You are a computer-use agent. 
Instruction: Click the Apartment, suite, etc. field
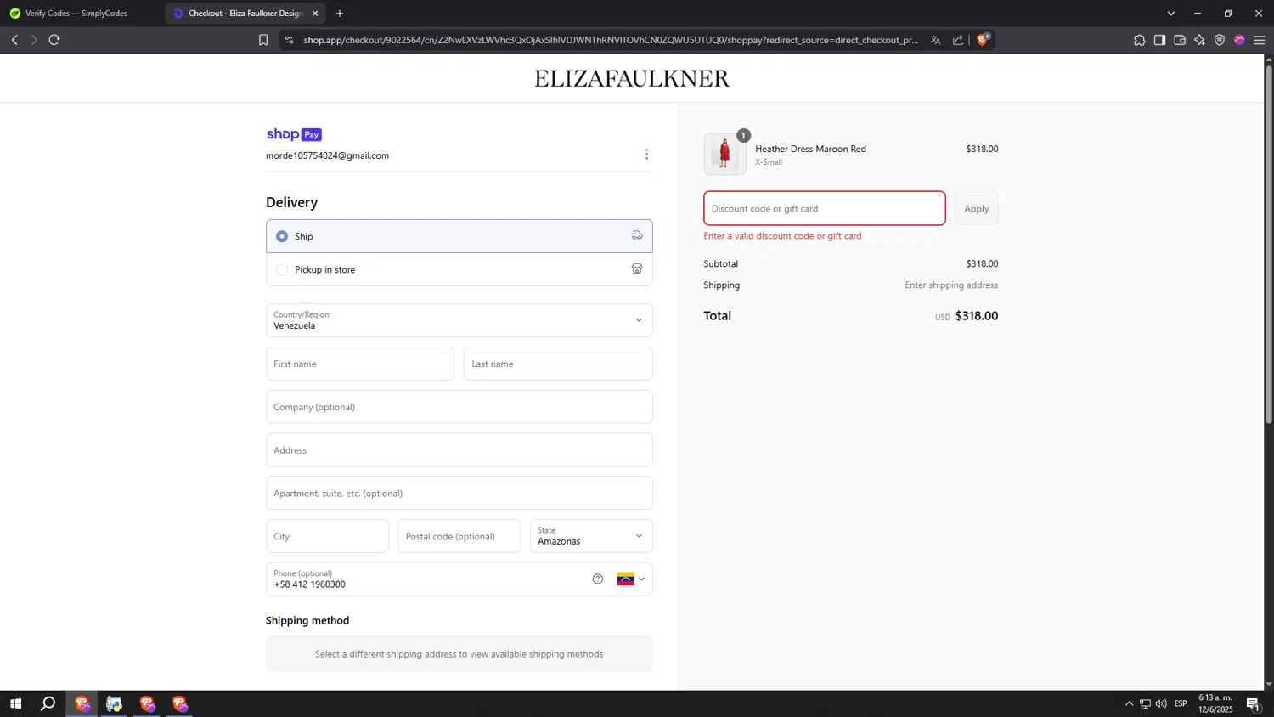459,494
